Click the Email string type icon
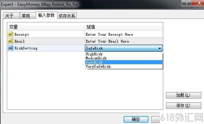Image resolution: width=204 pixels, height=124 pixels. 11,41
